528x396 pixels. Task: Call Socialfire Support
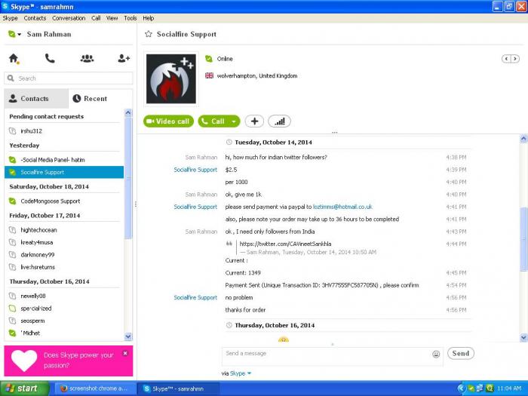click(213, 121)
